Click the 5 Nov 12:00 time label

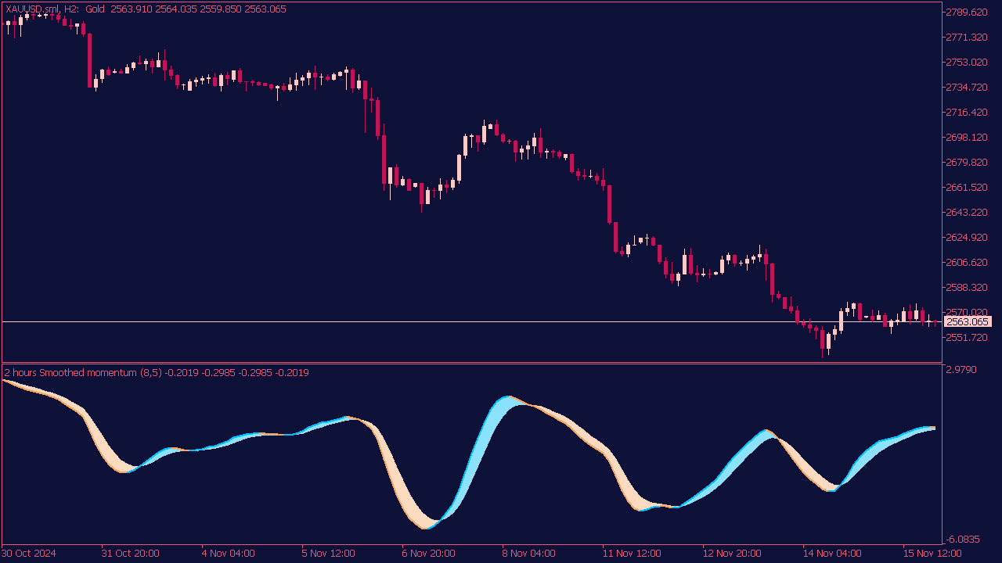[x=329, y=554]
